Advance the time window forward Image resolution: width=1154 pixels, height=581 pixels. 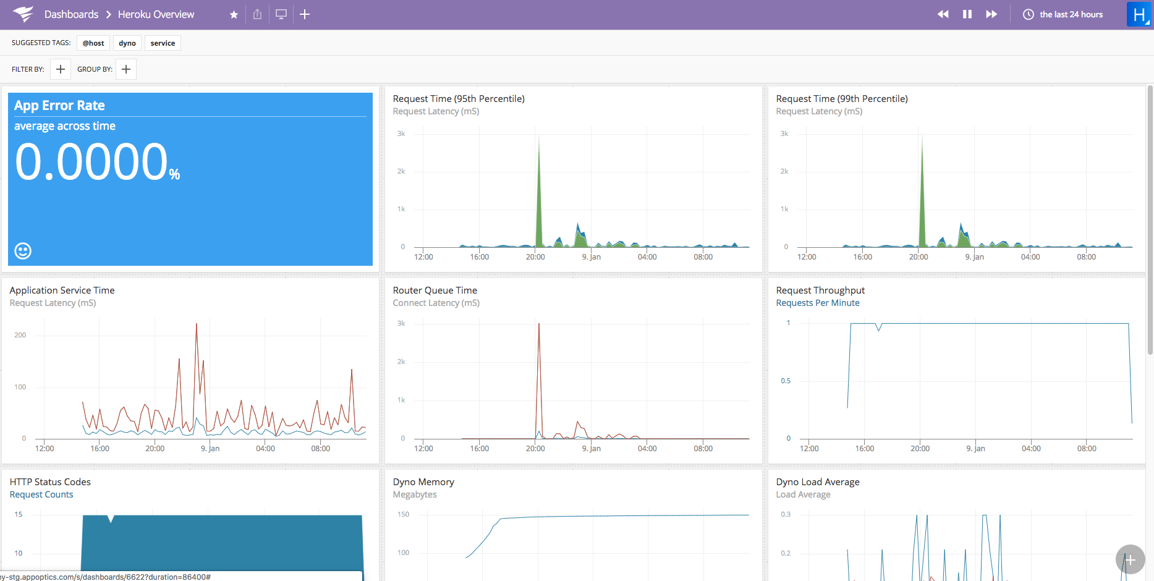tap(991, 14)
